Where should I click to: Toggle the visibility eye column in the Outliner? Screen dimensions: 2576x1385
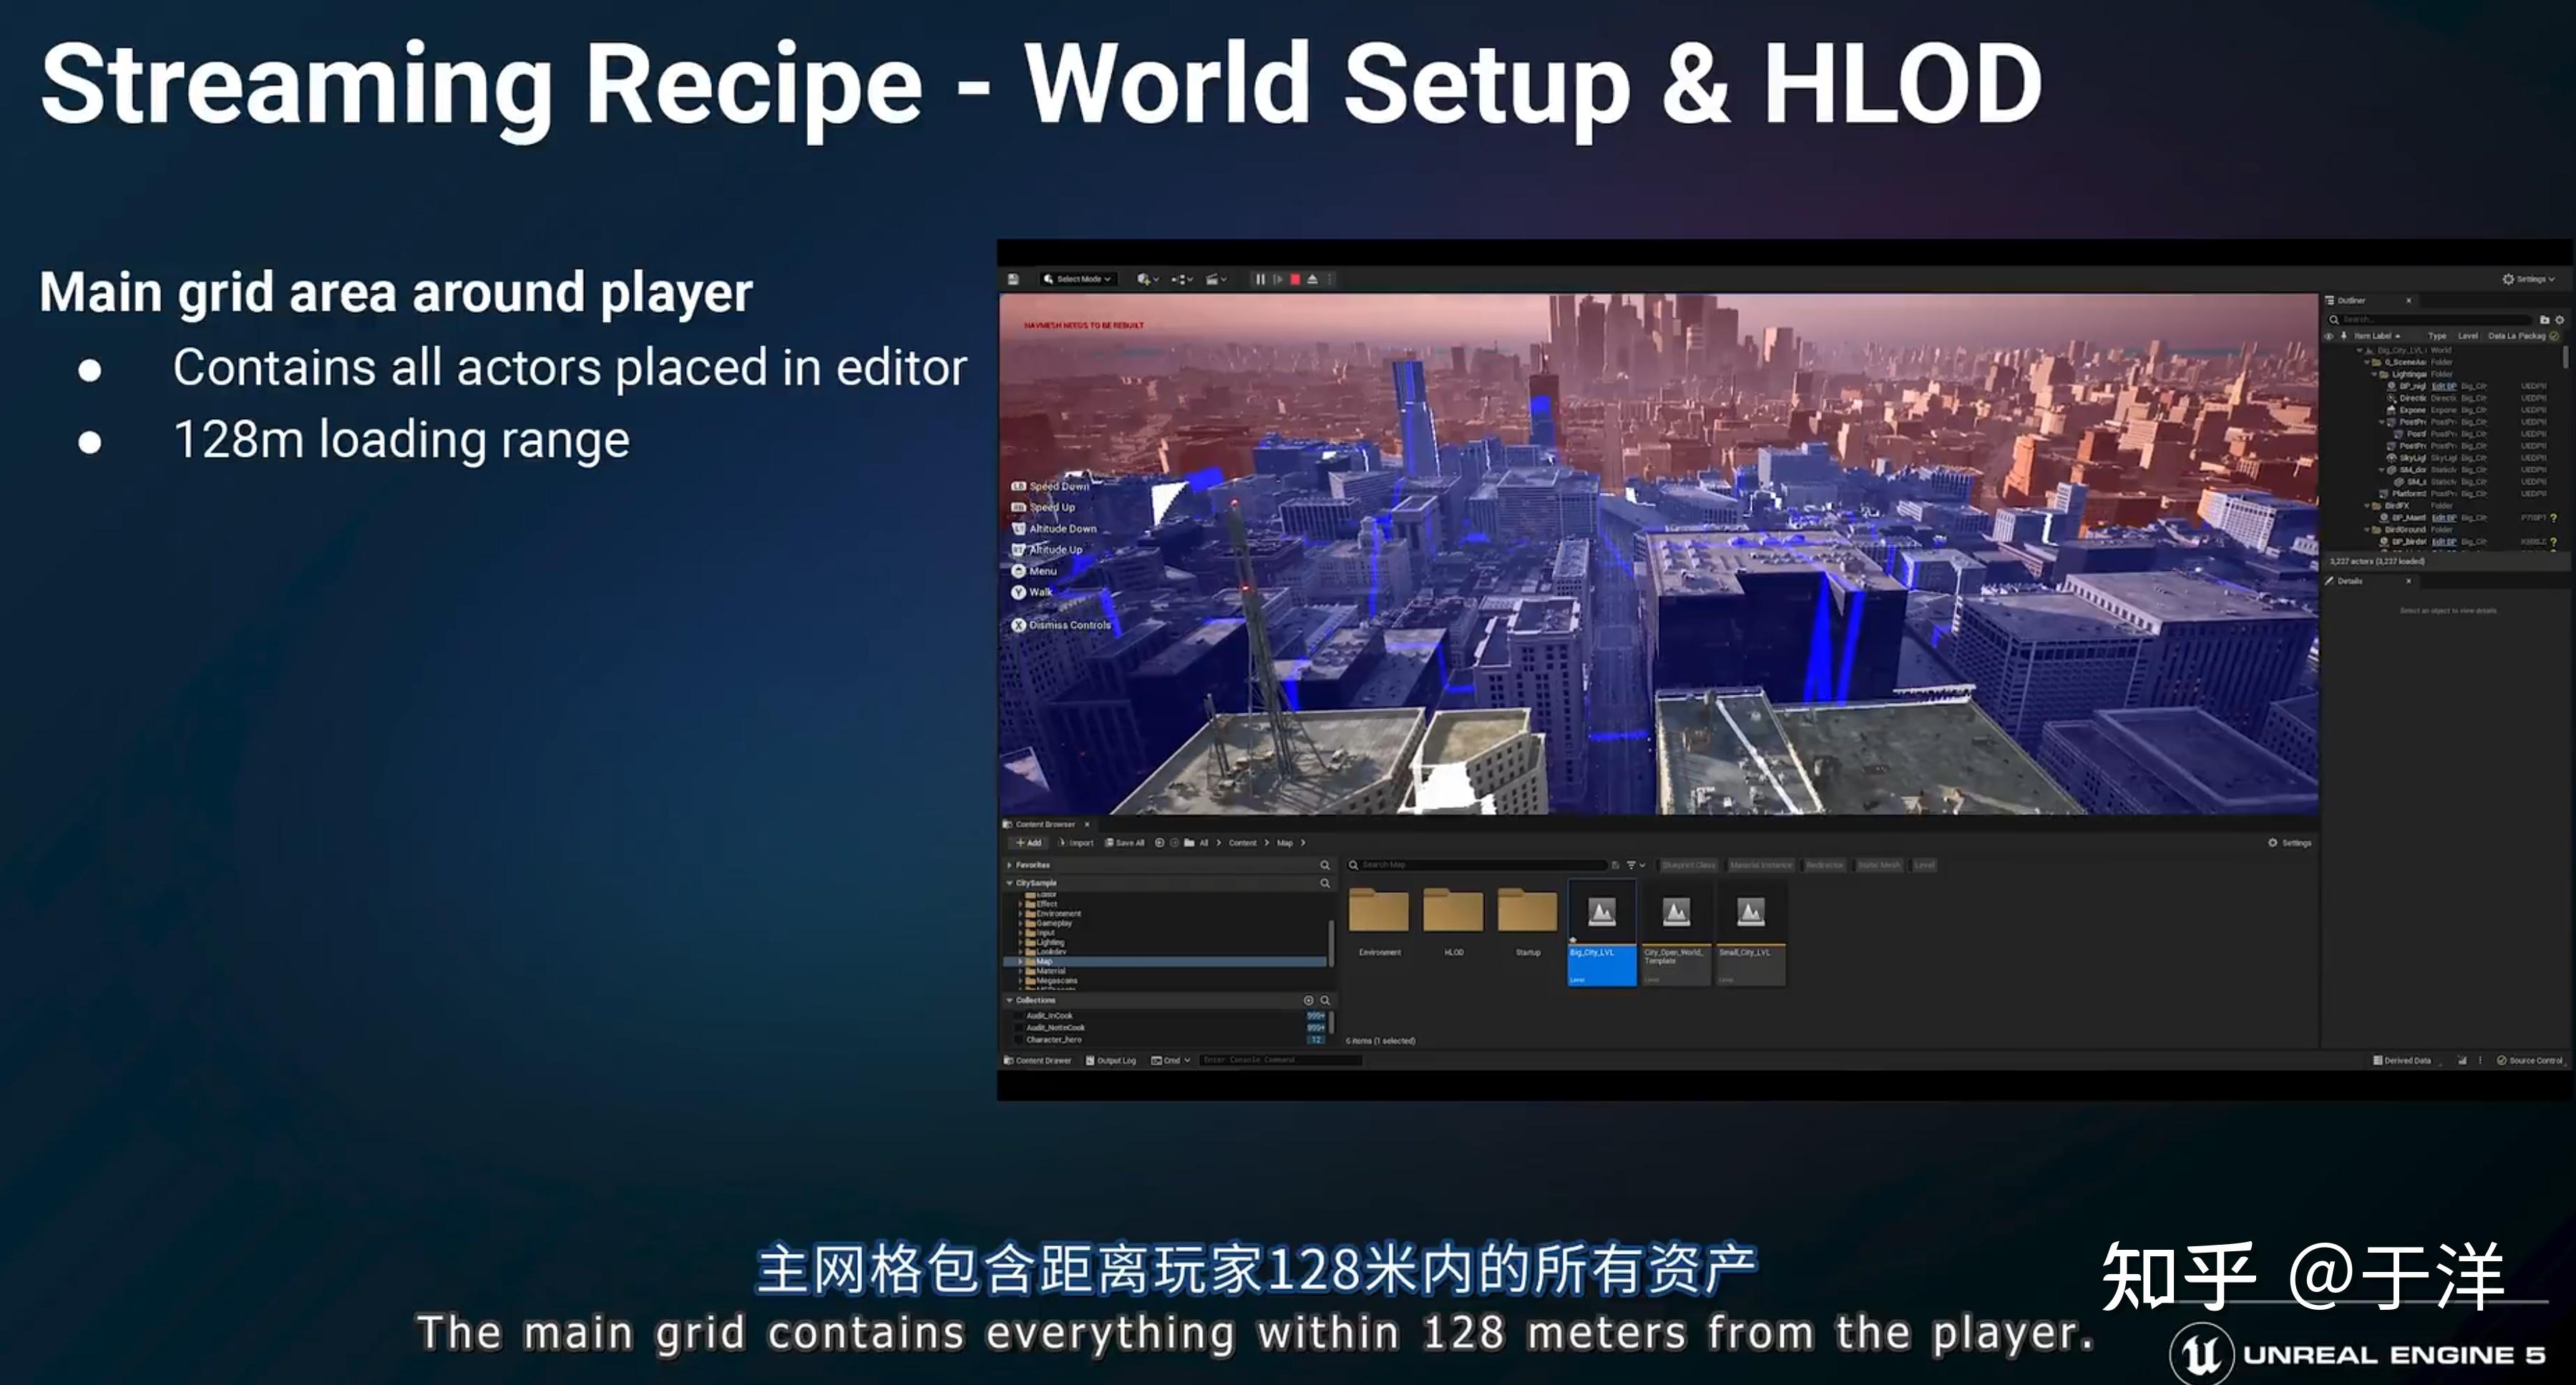[x=2329, y=336]
